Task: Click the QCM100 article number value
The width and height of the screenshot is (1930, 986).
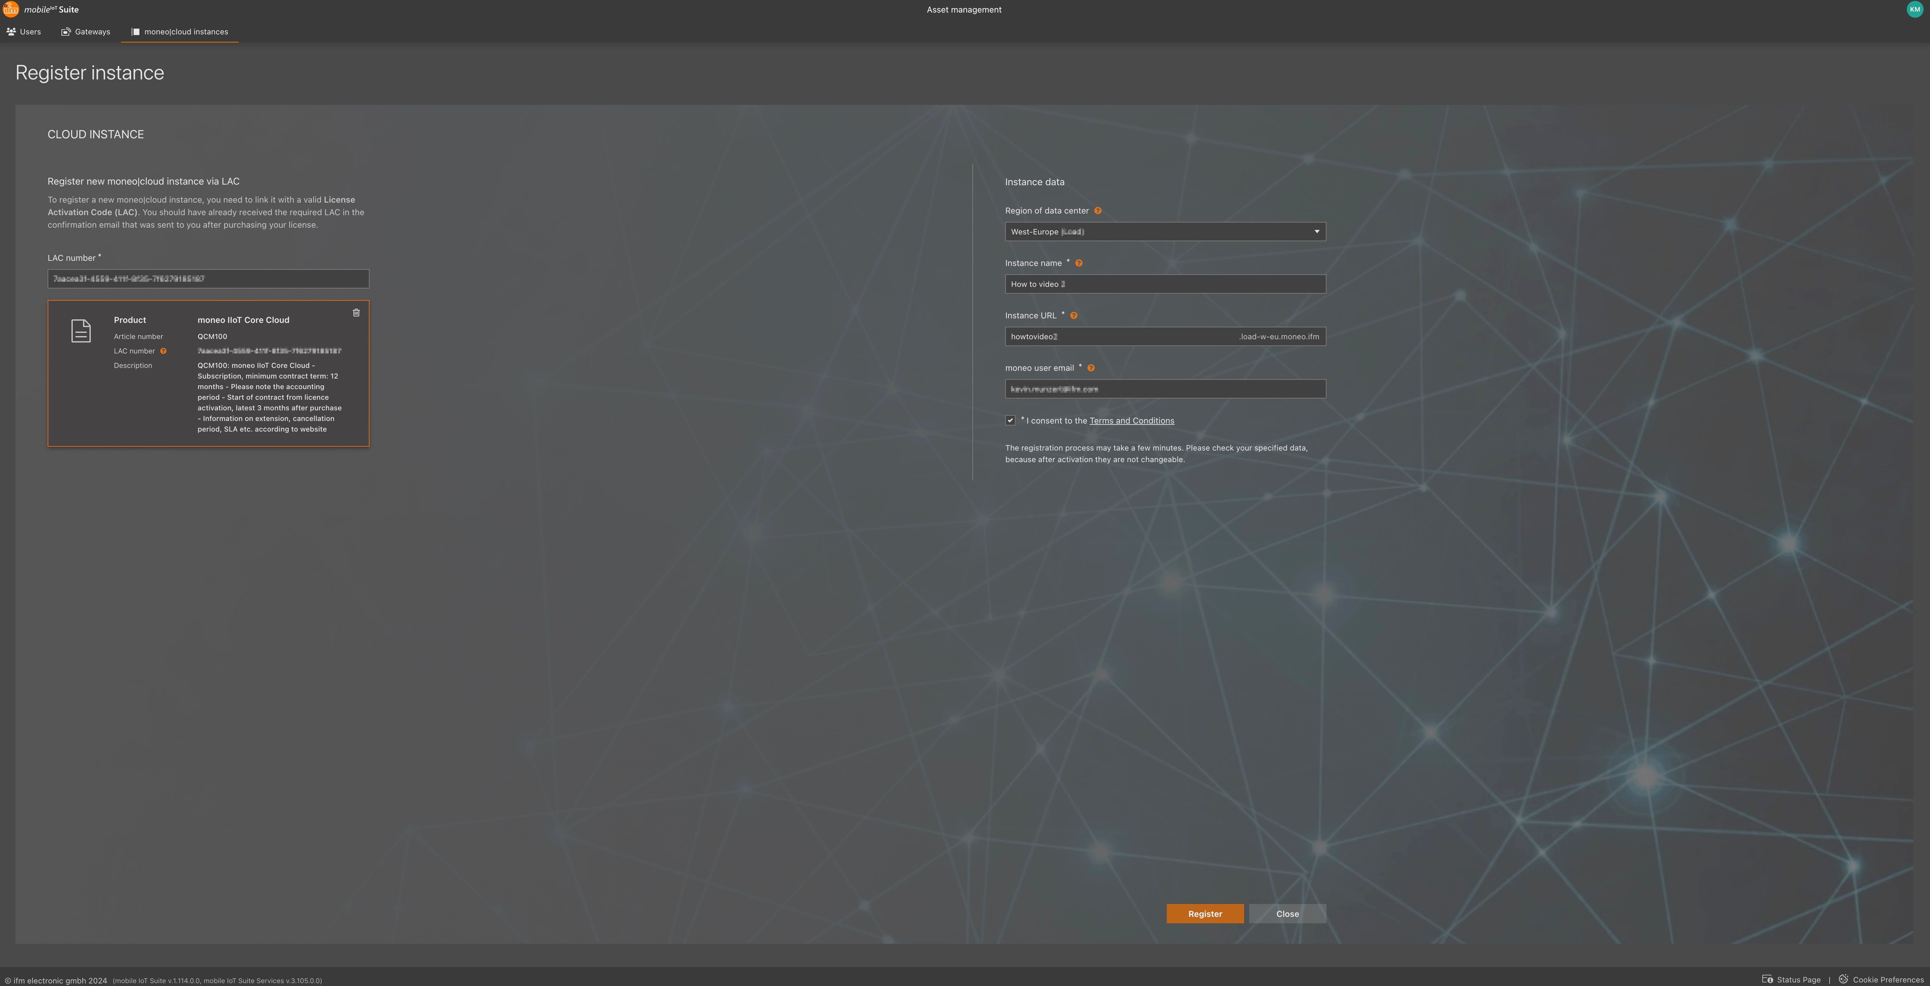Action: 212,337
